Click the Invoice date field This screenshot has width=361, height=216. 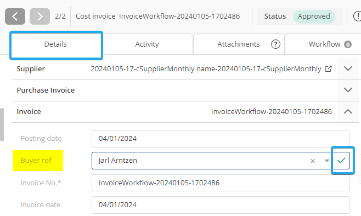coord(221,204)
